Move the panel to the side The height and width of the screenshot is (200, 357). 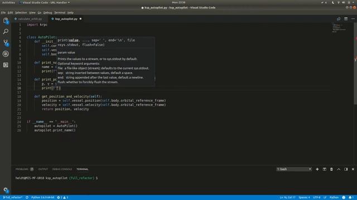(346, 169)
